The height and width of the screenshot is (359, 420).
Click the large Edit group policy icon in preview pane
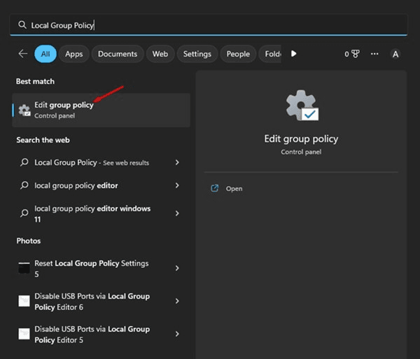pyautogui.click(x=302, y=105)
